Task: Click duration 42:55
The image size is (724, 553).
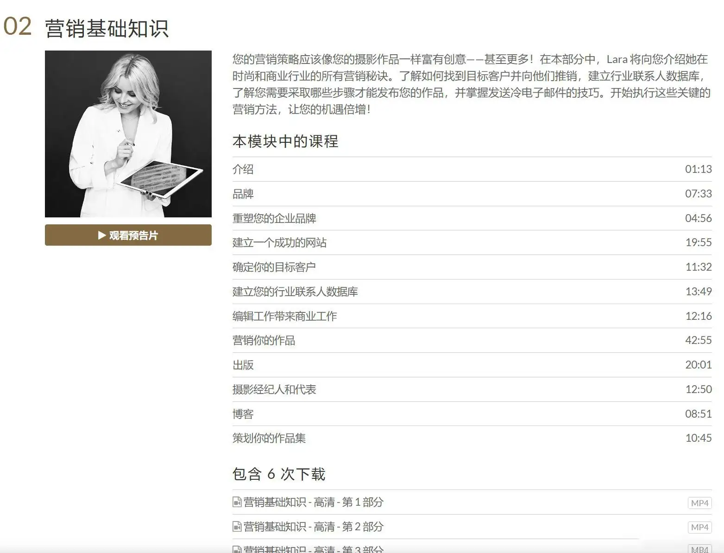Action: (x=699, y=340)
